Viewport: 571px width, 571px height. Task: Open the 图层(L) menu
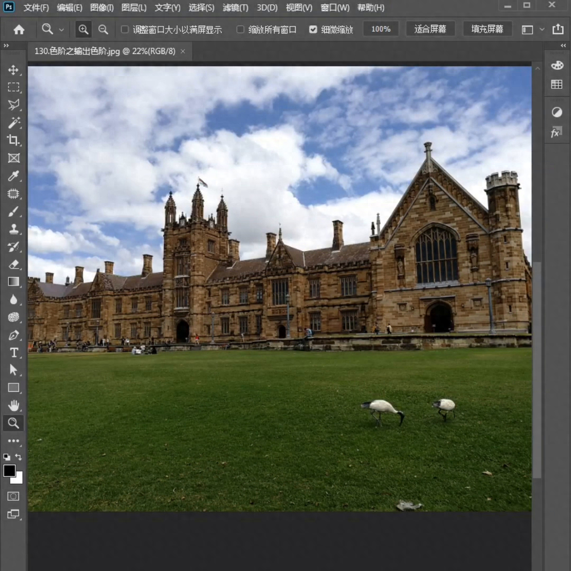pos(134,7)
